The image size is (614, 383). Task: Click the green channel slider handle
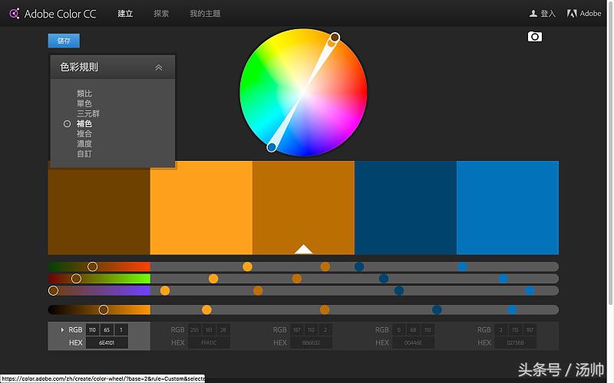76,279
